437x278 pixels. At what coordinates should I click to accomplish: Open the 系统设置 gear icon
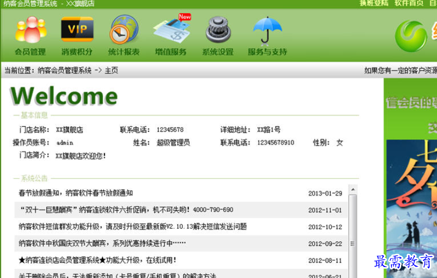tap(218, 30)
